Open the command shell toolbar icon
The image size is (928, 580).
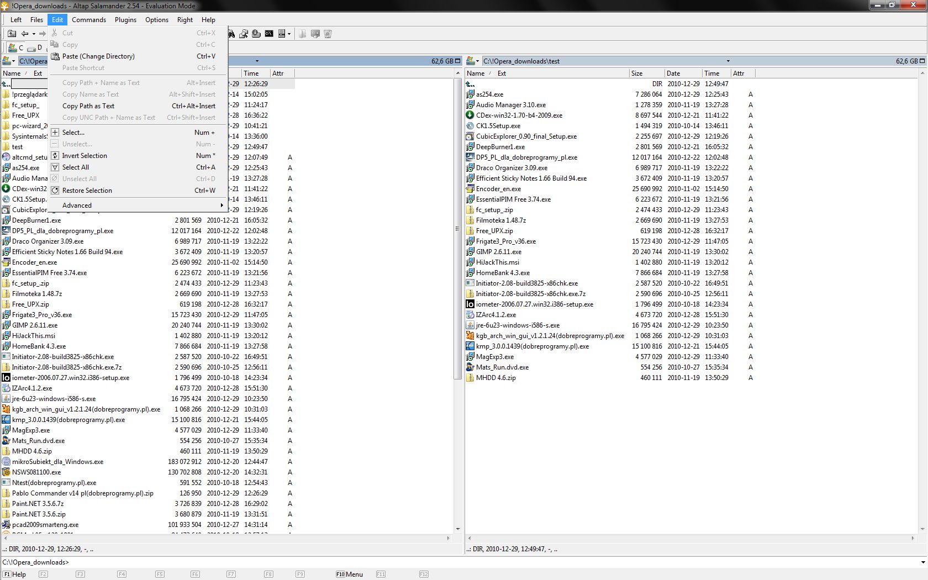click(269, 34)
